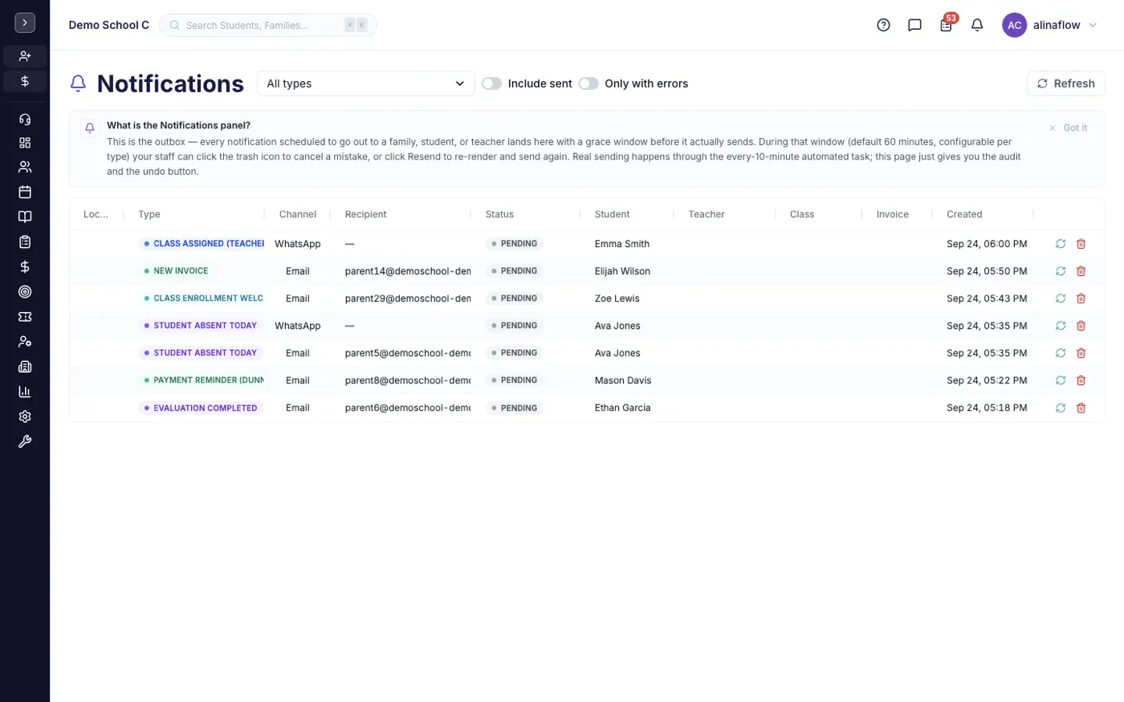
Task: Resend the Mason Davis payment reminder
Action: [x=1061, y=380]
